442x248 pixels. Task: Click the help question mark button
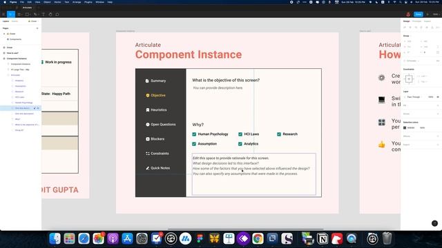(434, 223)
